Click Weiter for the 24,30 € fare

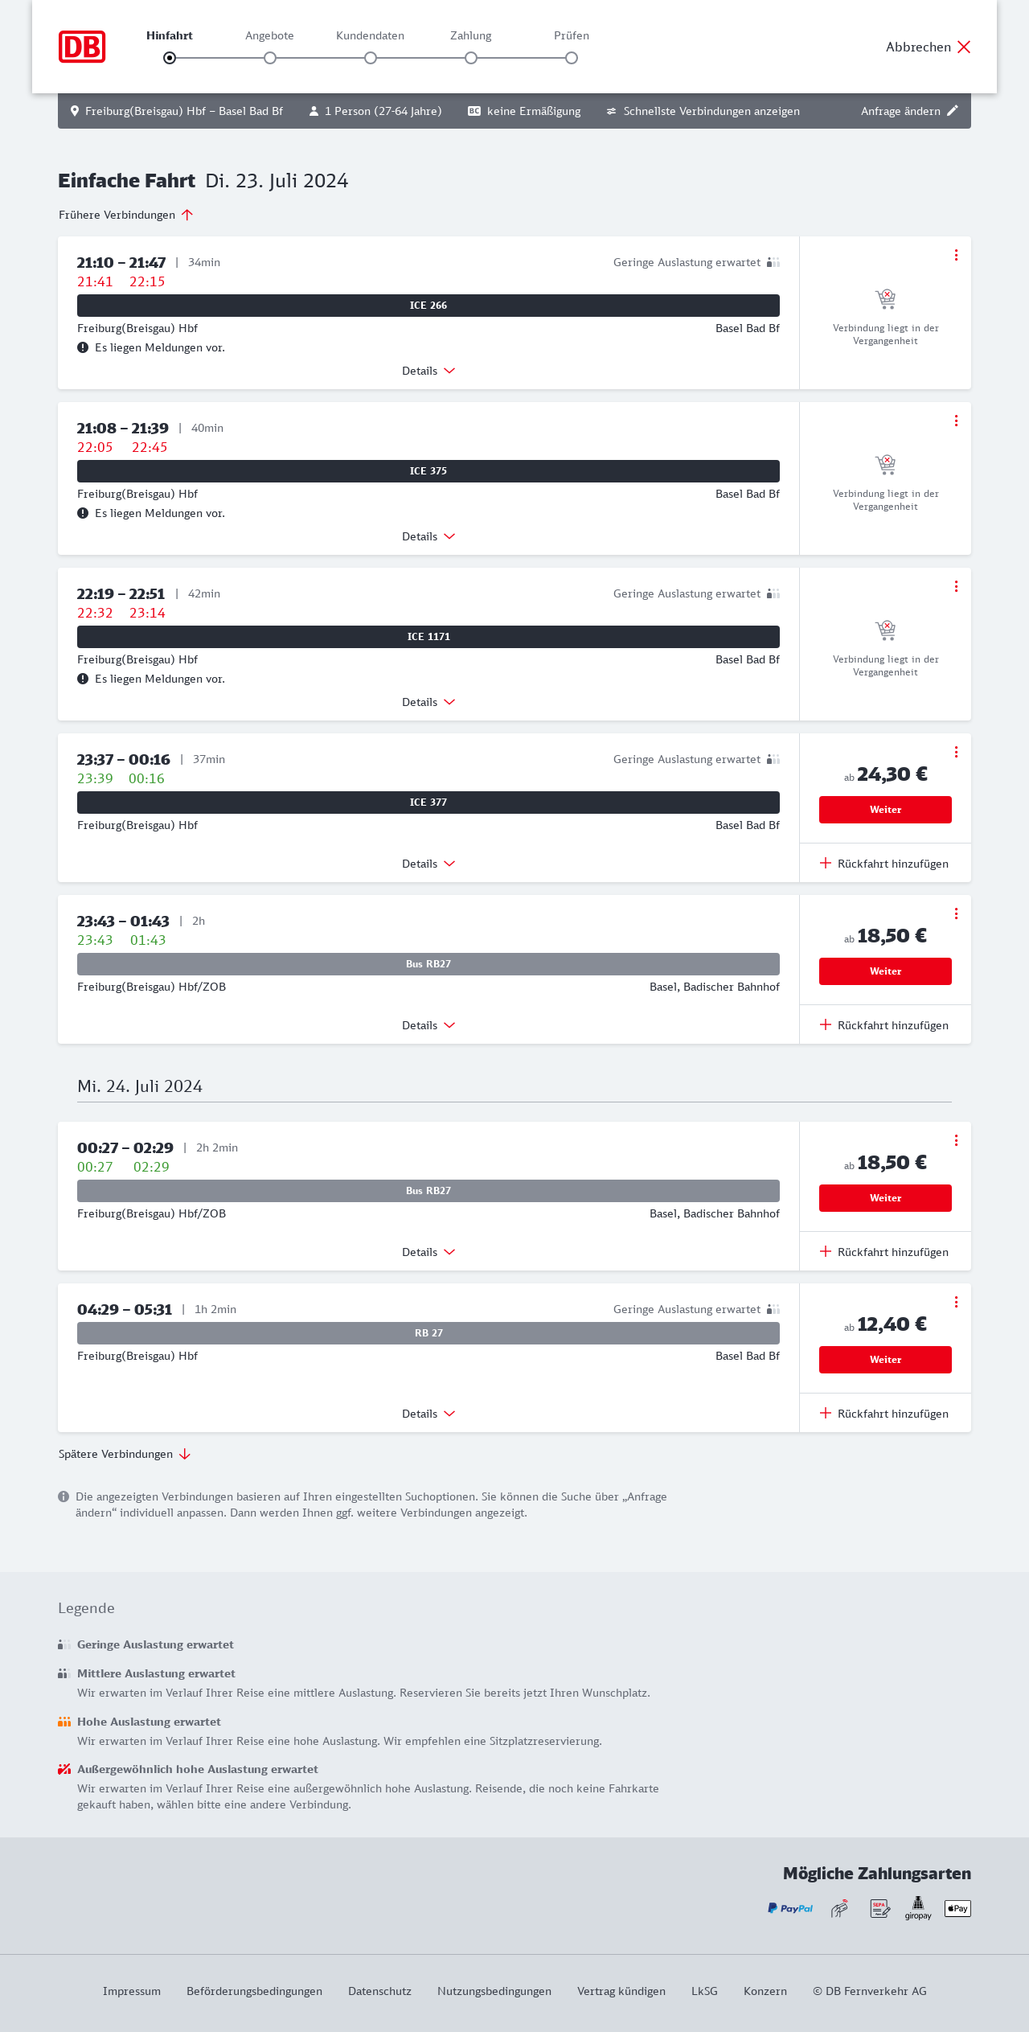[x=885, y=810]
